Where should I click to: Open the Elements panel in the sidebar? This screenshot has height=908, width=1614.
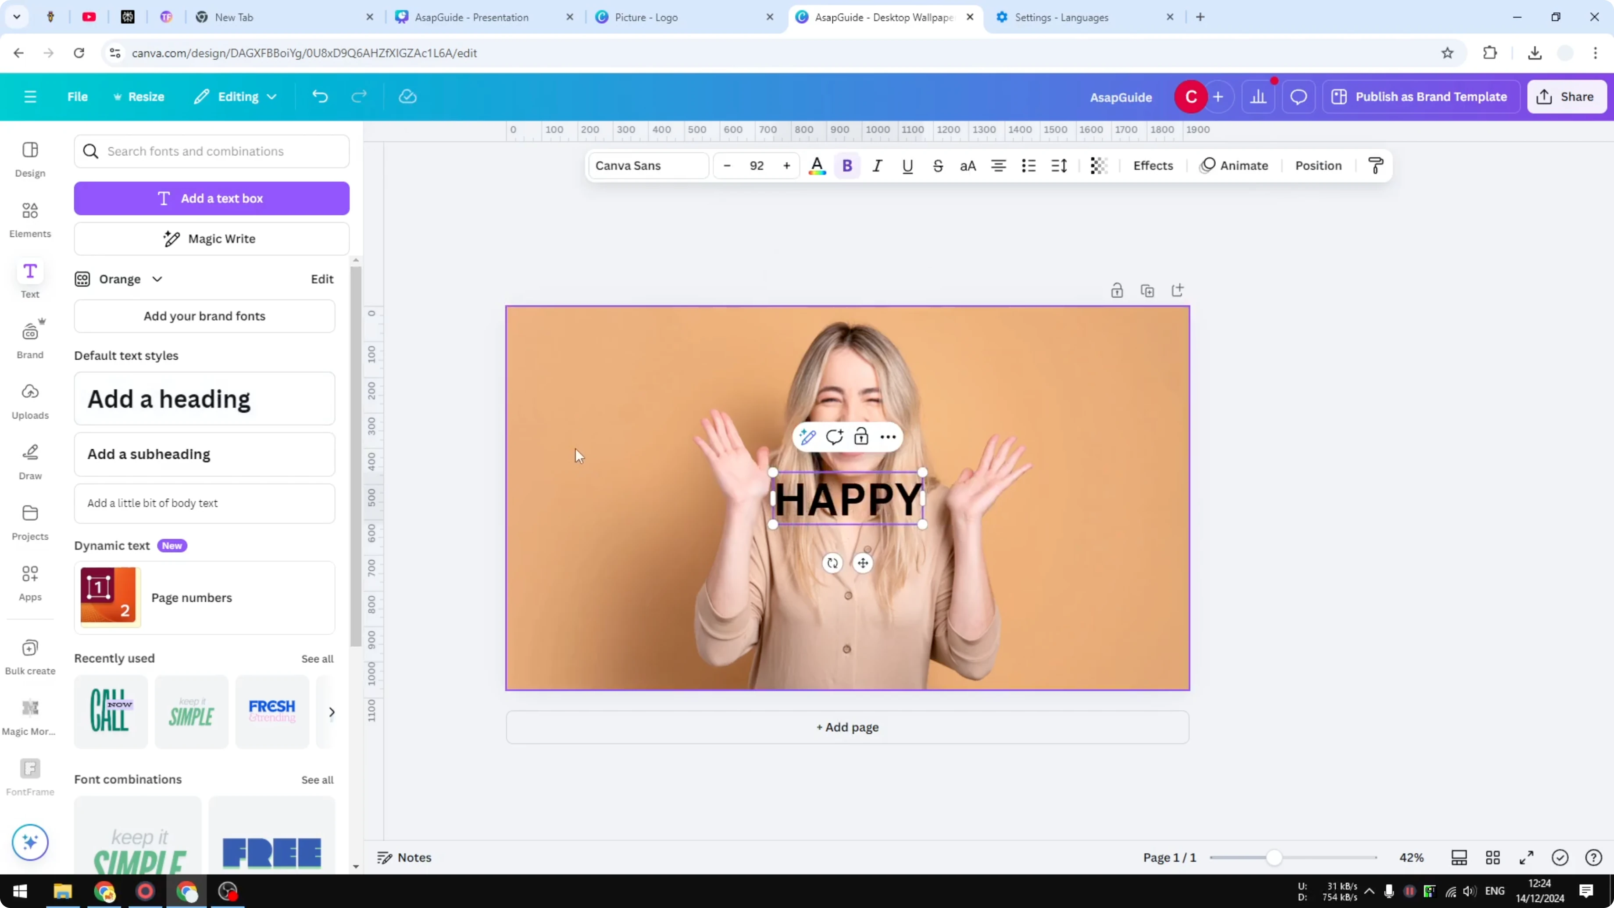[29, 219]
